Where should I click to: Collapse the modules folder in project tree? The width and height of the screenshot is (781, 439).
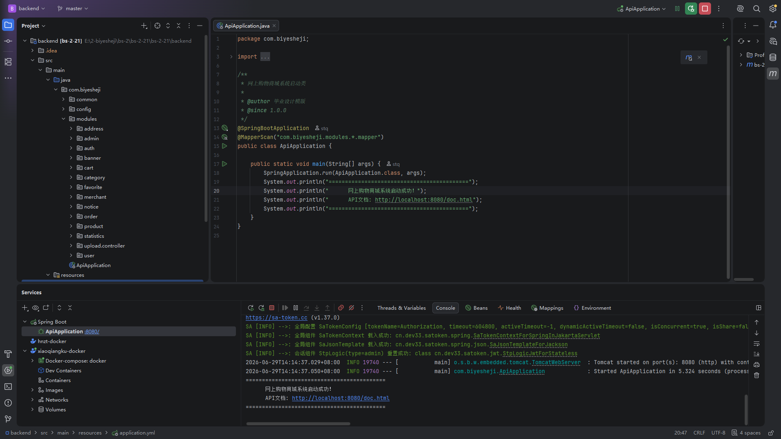(63, 119)
